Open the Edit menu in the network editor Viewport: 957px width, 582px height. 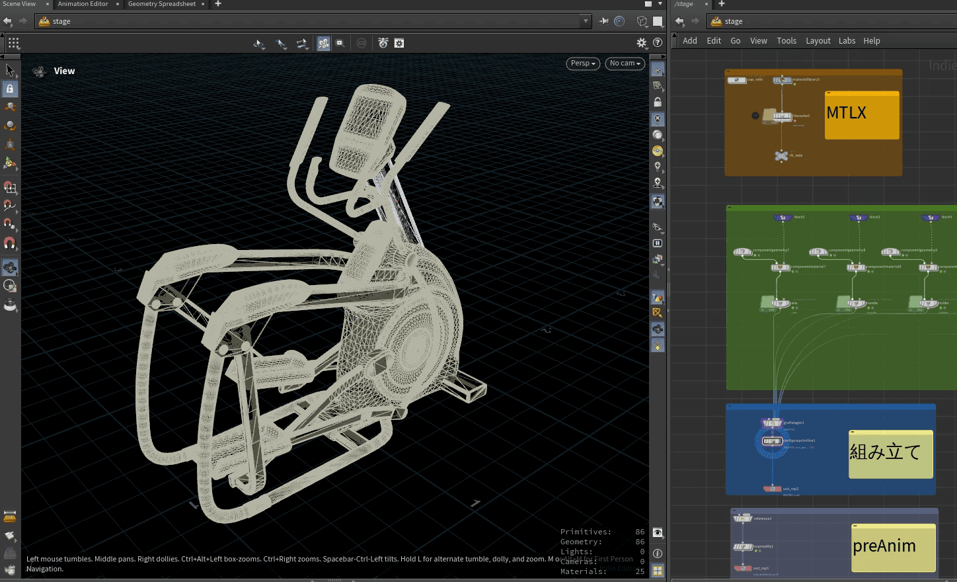tap(714, 41)
